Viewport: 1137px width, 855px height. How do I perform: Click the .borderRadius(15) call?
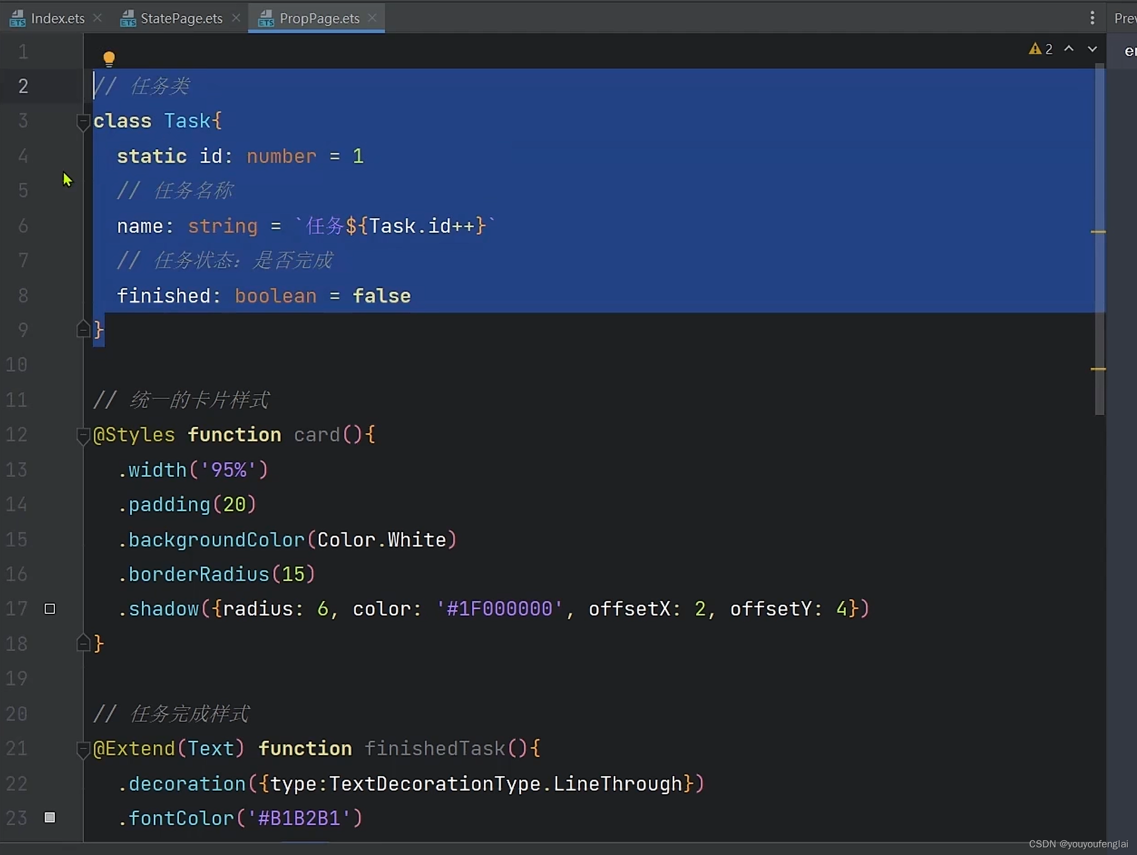coord(216,574)
